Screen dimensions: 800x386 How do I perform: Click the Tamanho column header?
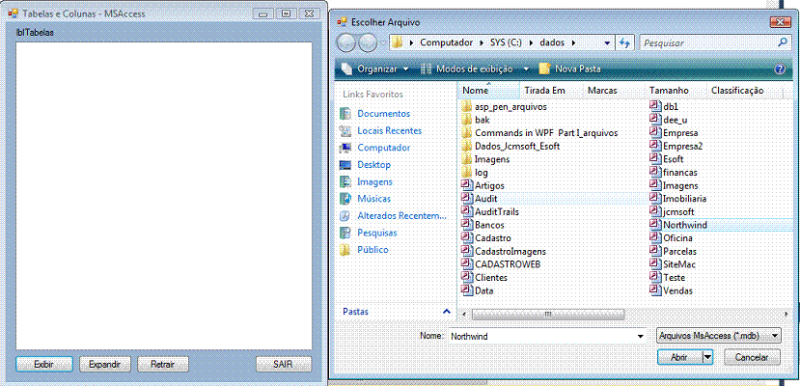(x=669, y=91)
